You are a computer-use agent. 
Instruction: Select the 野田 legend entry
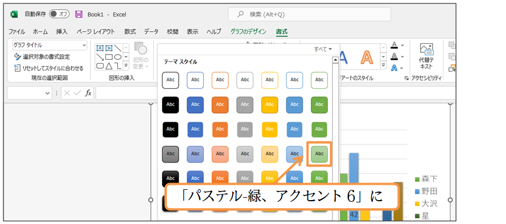(426, 192)
